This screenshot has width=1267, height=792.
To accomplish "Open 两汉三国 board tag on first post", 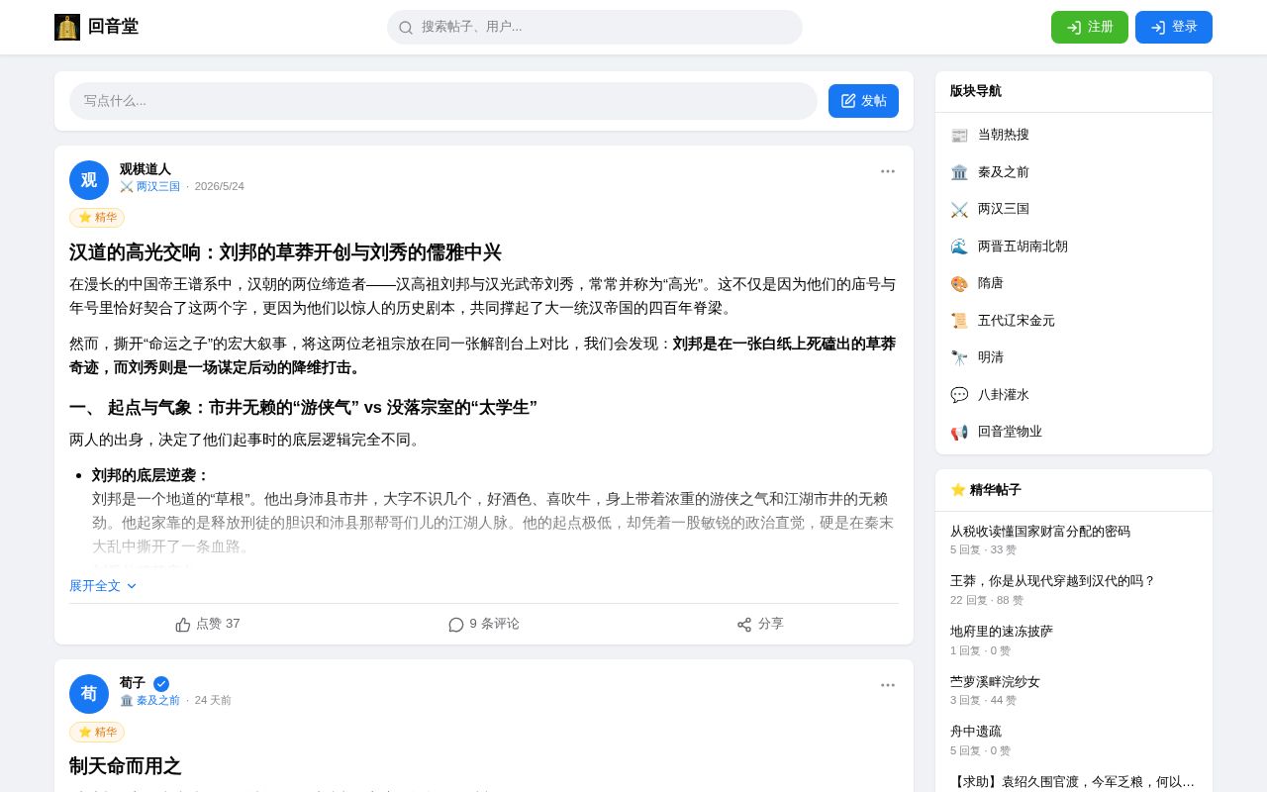I will (150, 186).
